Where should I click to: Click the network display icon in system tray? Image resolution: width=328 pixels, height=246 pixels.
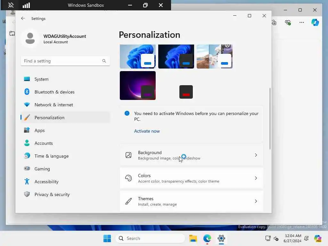pos(268,238)
